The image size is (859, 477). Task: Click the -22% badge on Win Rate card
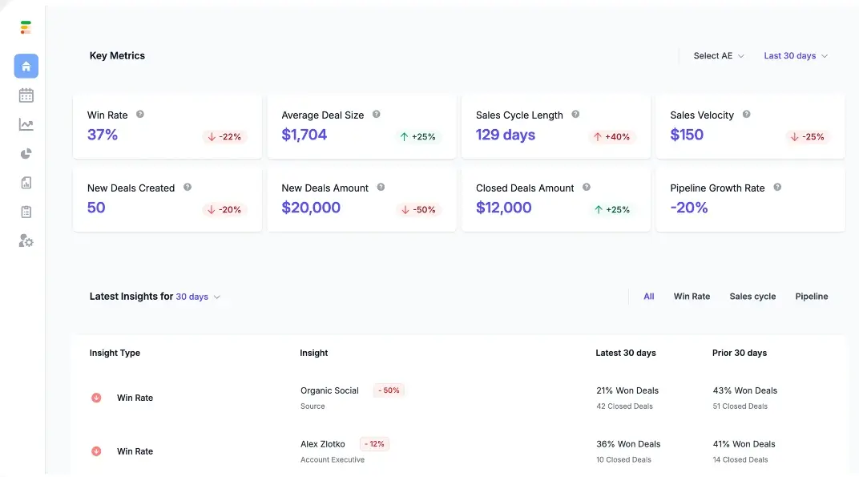pos(224,136)
